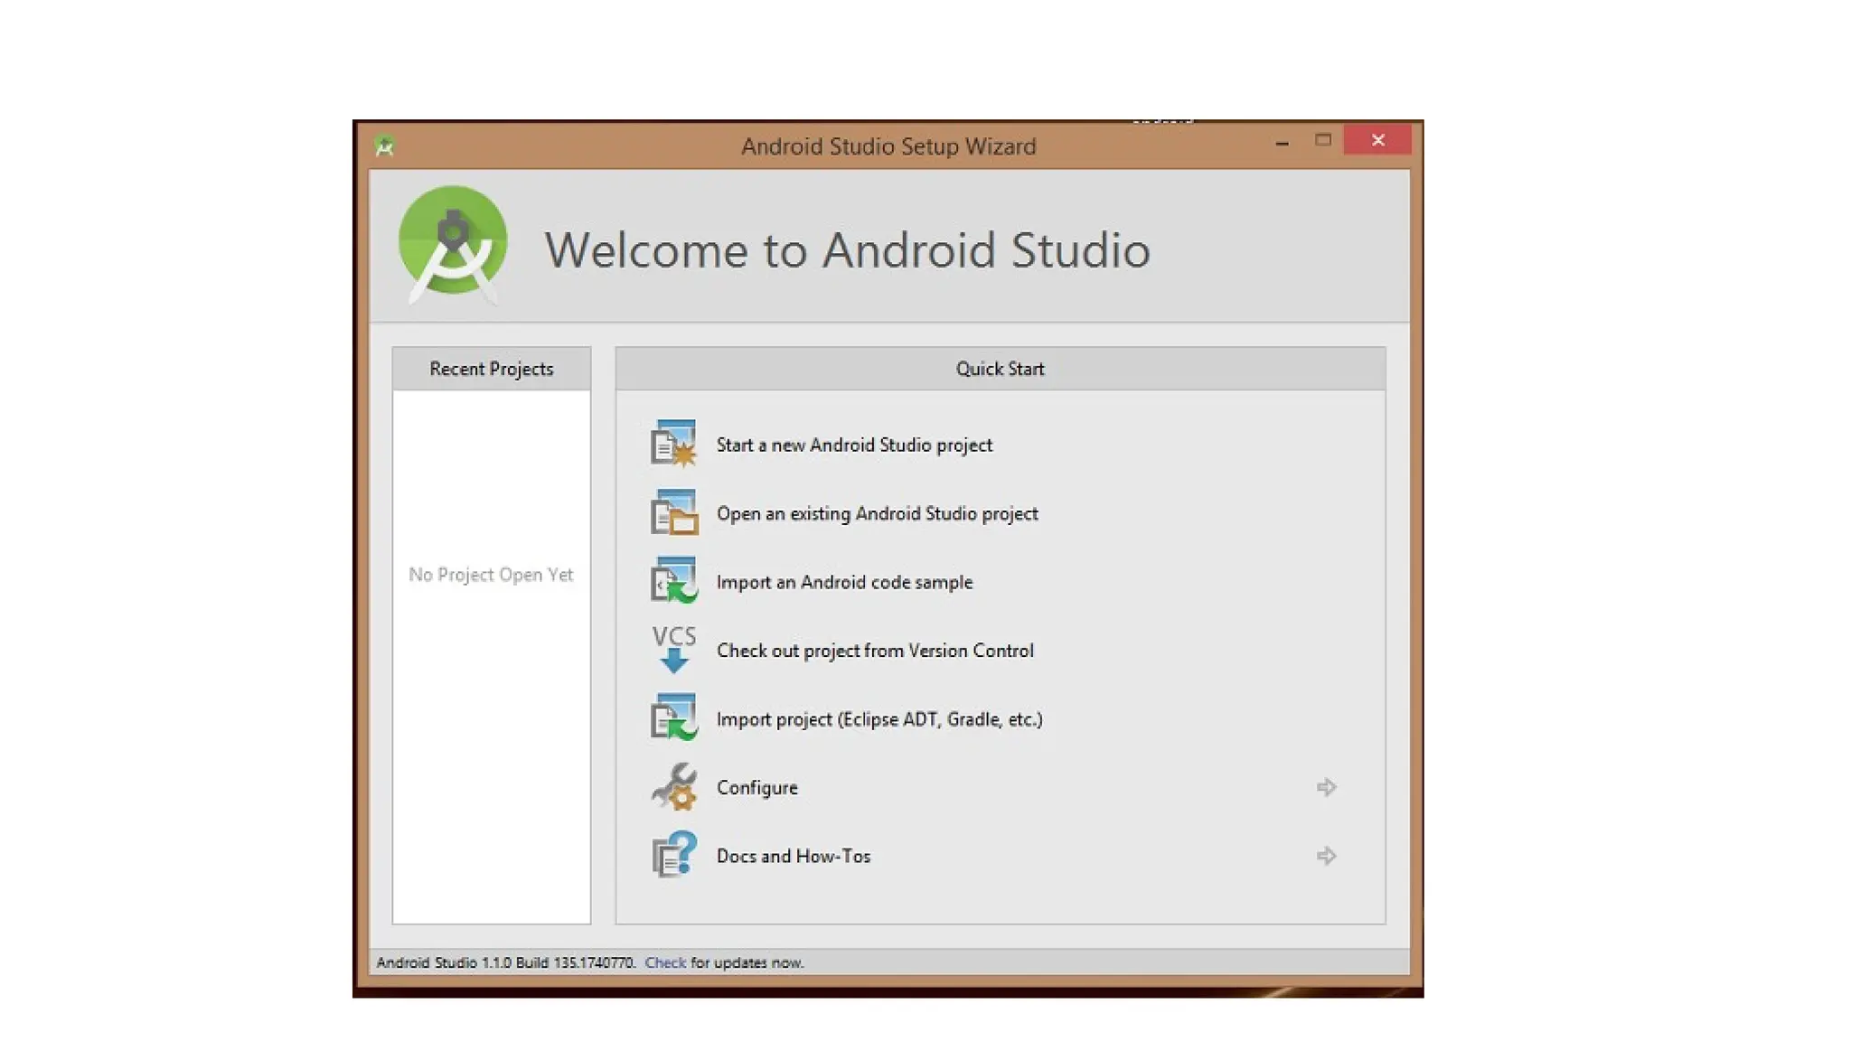This screenshot has width=1851, height=1041.
Task: Open the Configure option text
Action: 756,788
